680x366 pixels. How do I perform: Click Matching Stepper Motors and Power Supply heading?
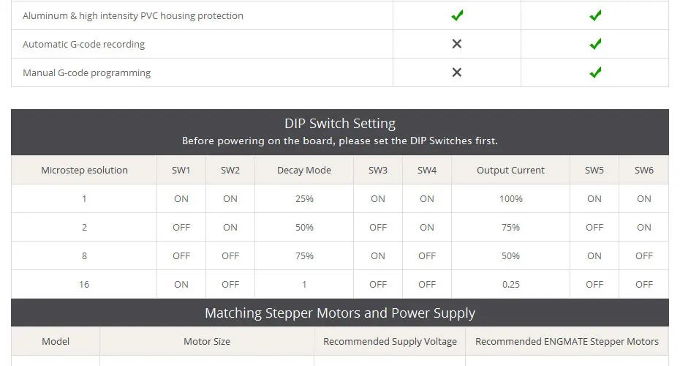click(340, 313)
